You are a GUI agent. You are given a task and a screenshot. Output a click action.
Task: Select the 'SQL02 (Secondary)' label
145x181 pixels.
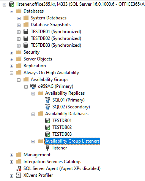point(71,107)
